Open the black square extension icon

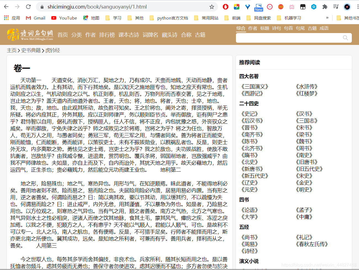pos(303,7)
